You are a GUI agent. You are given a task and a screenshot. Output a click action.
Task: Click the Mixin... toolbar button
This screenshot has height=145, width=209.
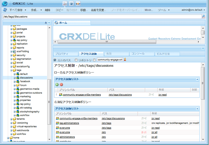tap(149, 10)
